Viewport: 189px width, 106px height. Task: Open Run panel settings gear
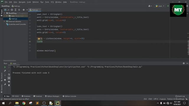[x=184, y=63]
